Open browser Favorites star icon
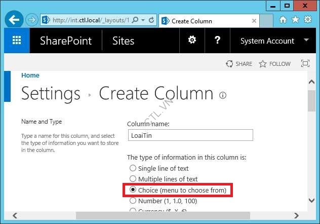 tap(294, 20)
